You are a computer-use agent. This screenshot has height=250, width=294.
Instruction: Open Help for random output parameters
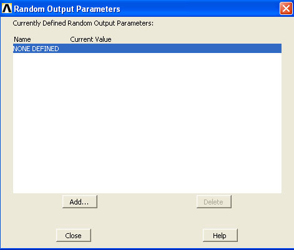click(220, 235)
